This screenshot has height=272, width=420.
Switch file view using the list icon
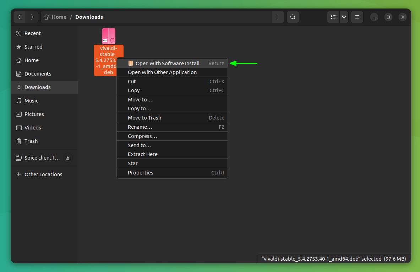click(x=333, y=17)
